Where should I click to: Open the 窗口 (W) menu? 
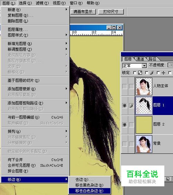tap(76, 3)
